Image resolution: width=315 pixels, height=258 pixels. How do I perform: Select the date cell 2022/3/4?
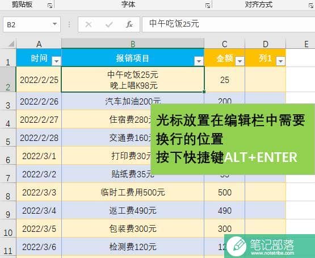39,210
